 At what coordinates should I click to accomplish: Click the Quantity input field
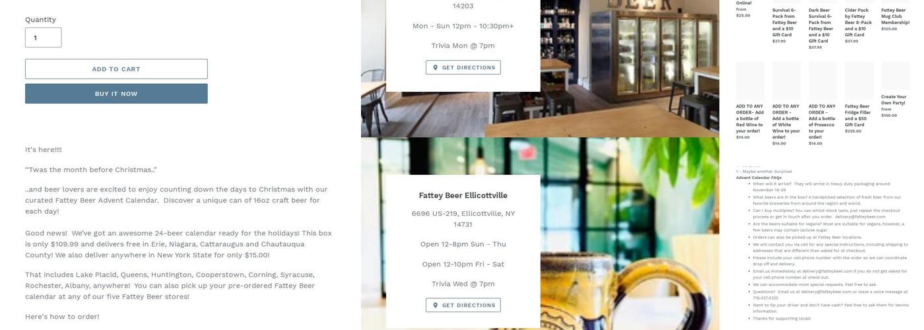pos(44,38)
